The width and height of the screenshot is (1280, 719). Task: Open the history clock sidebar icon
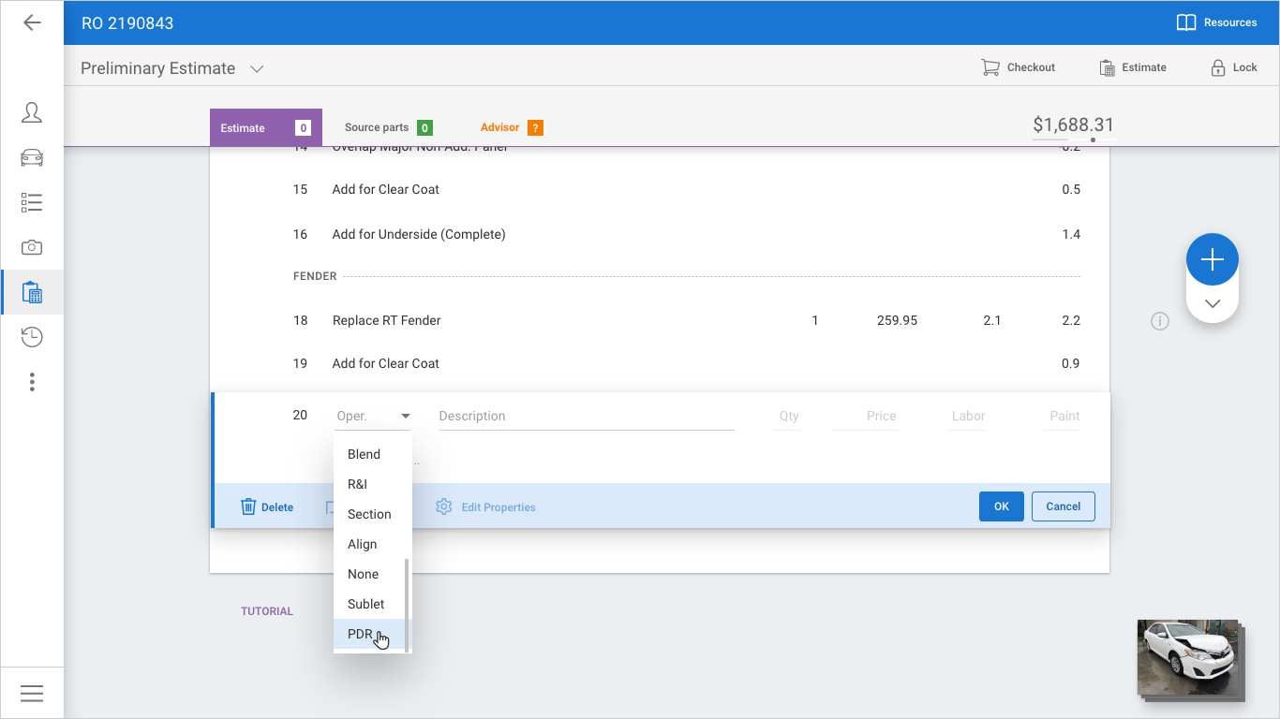pos(32,337)
